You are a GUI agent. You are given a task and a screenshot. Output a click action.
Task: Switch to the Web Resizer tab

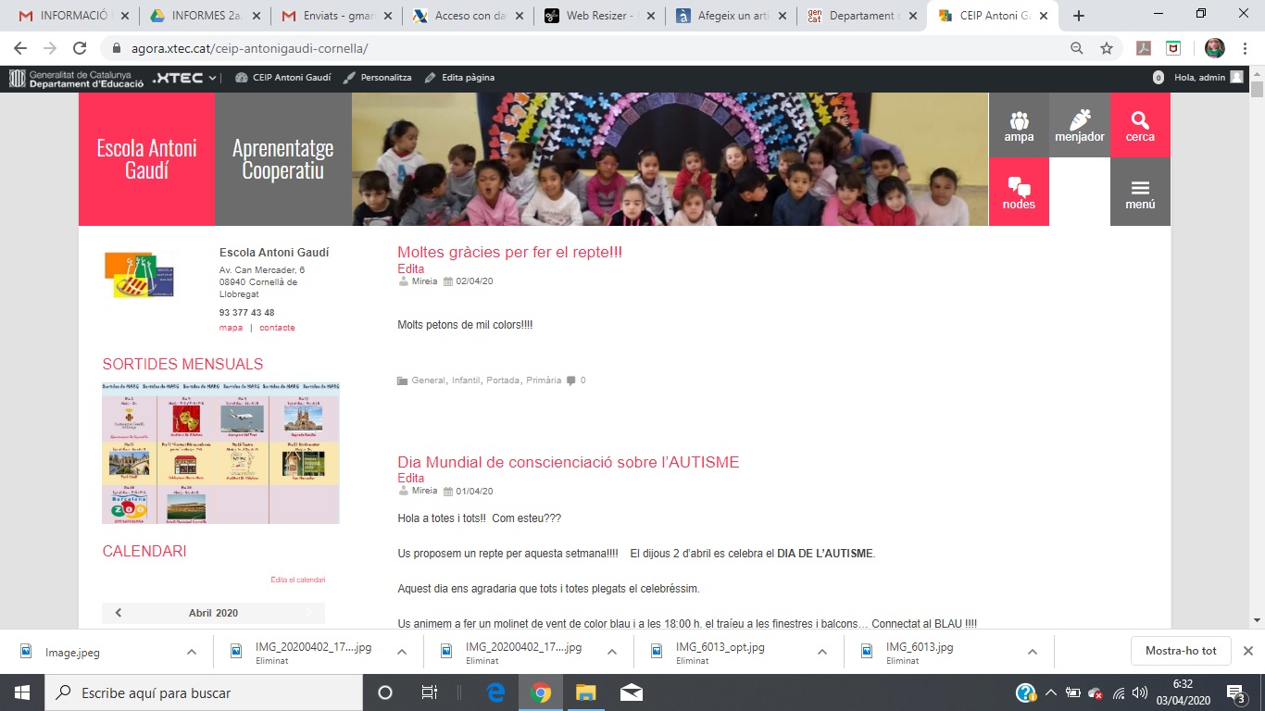click(600, 16)
